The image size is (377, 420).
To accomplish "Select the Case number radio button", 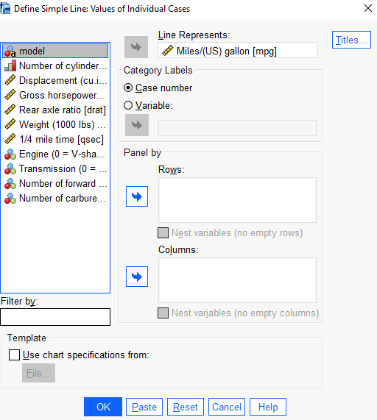I will tap(128, 88).
